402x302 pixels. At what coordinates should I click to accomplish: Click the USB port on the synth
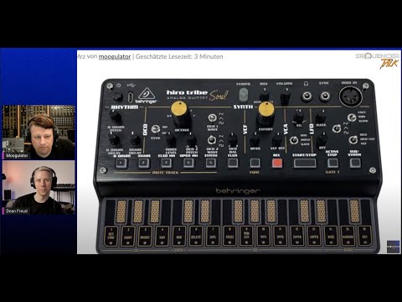131,96
